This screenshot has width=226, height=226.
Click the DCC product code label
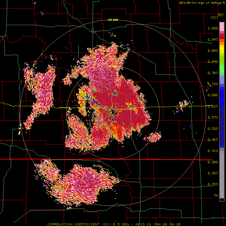coord(220,15)
